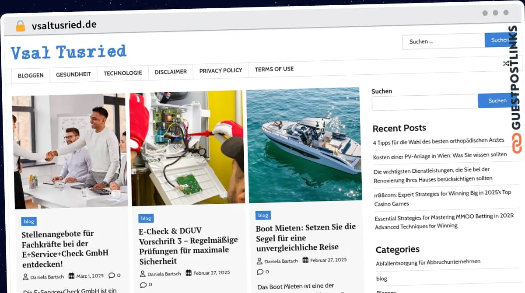Click calendar icon beside Februar 27, 2025 on Boot Mieten
Viewport: 525px width, 293px height.
tap(305, 260)
